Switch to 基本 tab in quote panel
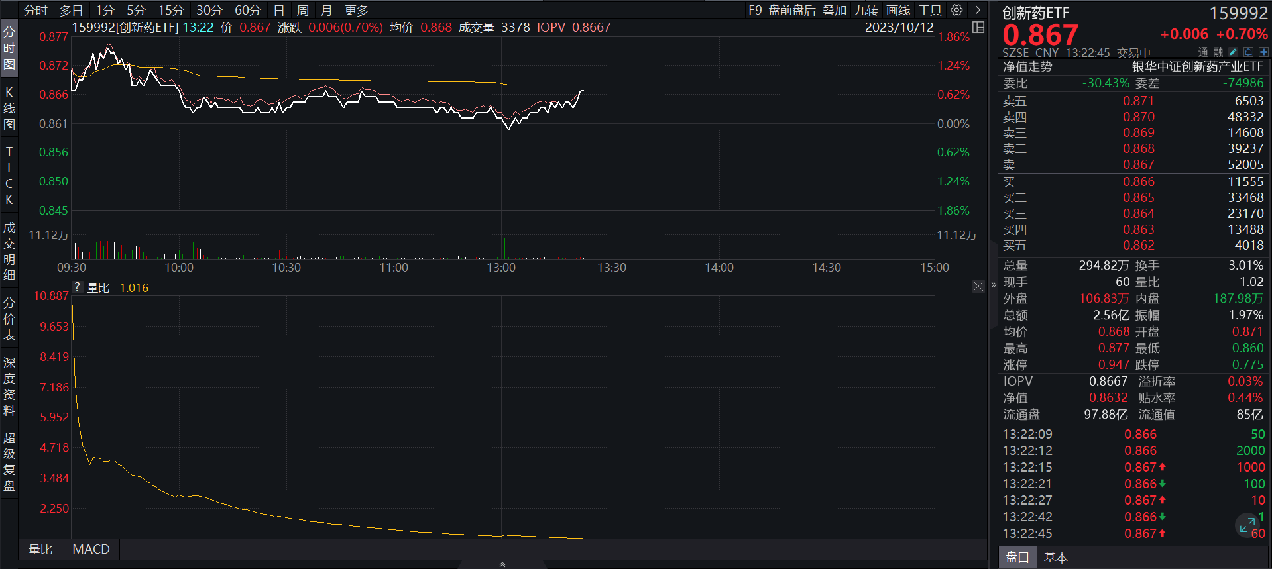The image size is (1272, 569). pos(1056,558)
